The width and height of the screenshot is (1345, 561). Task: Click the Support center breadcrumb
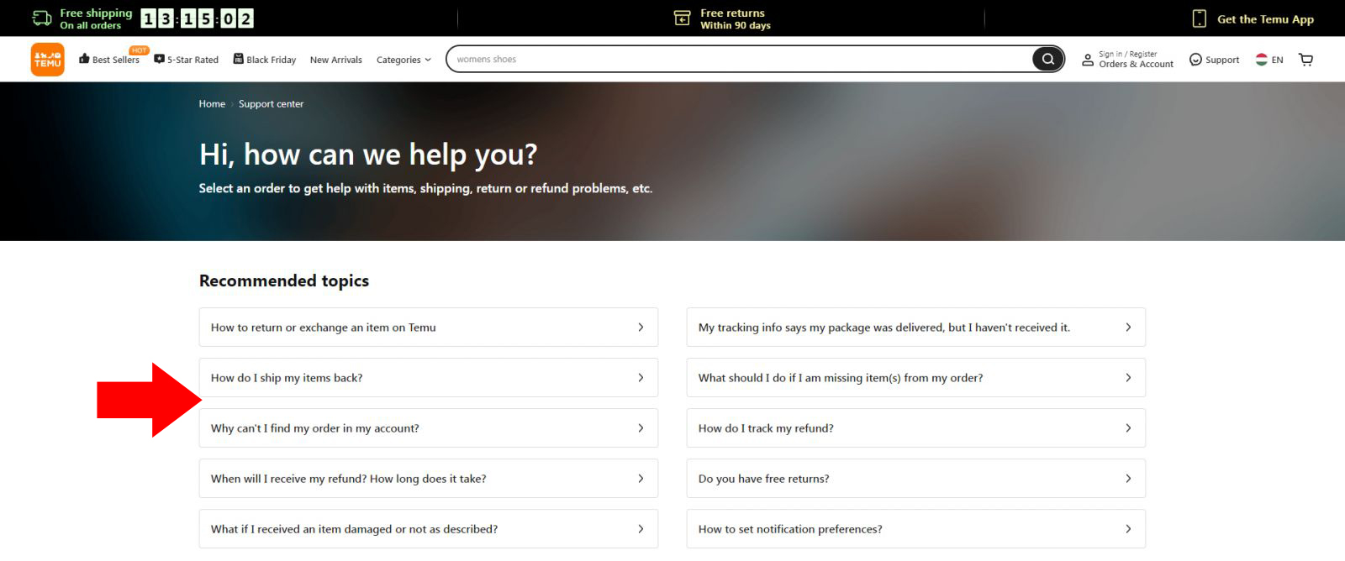[271, 104]
